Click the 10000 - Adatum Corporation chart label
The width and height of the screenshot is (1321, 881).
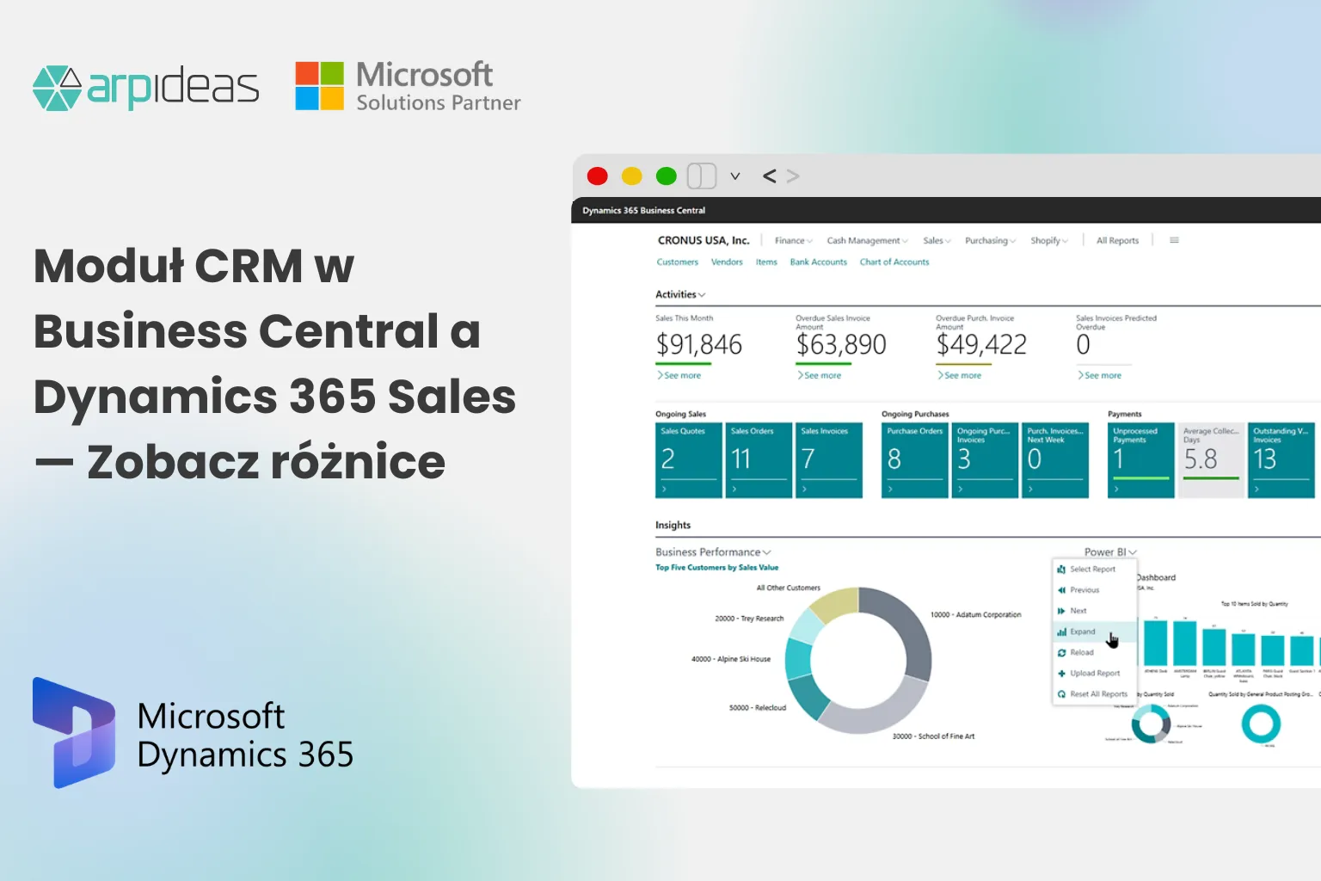pos(976,615)
